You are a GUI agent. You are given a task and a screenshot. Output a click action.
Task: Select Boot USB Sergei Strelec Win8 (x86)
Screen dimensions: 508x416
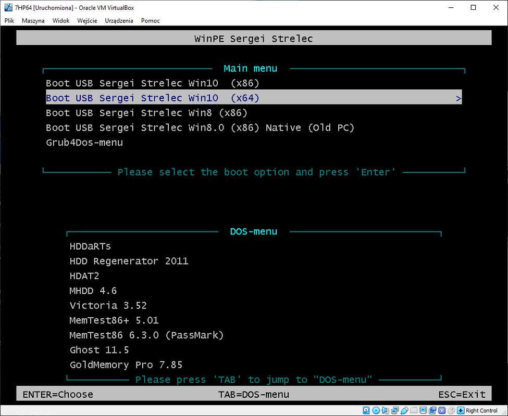coord(147,113)
